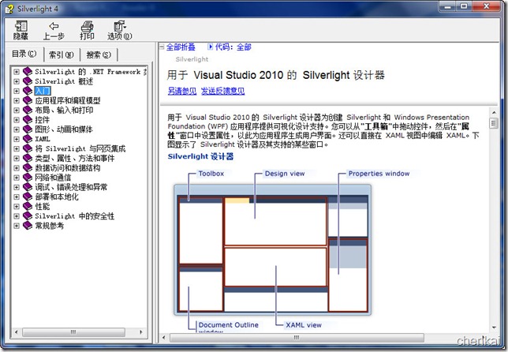
Task: Click the book icon beside Silverlight 概述
Action: click(28, 81)
